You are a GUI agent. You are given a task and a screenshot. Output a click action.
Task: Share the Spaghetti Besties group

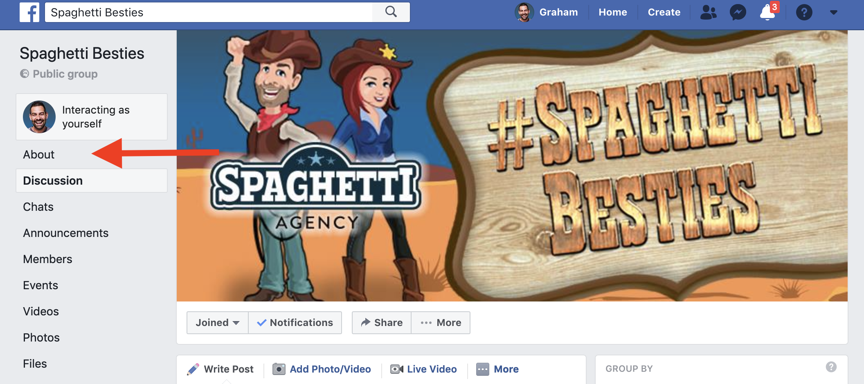click(x=381, y=322)
